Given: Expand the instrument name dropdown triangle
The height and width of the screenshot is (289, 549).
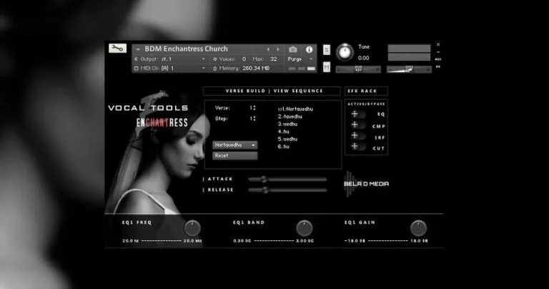Looking at the screenshot, I should pos(138,49).
